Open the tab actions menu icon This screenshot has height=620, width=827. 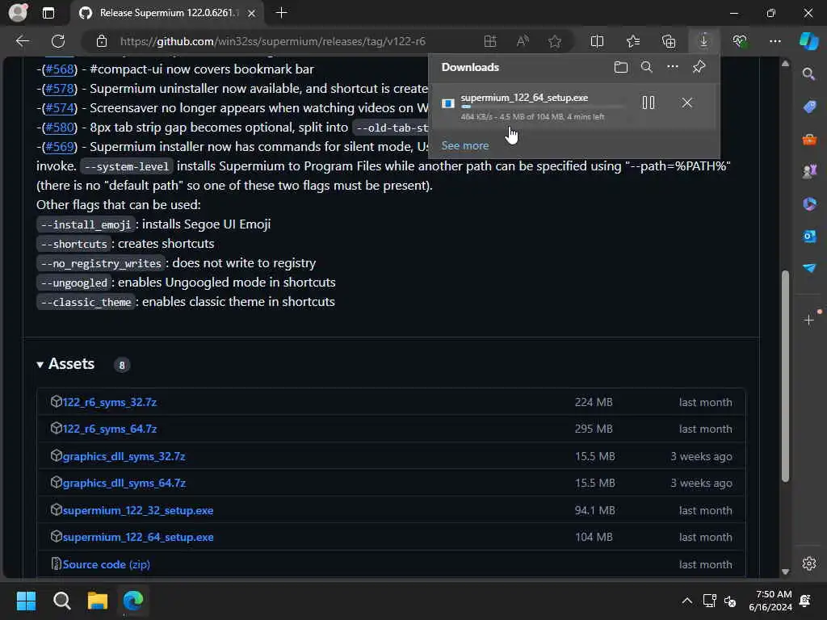pos(48,13)
